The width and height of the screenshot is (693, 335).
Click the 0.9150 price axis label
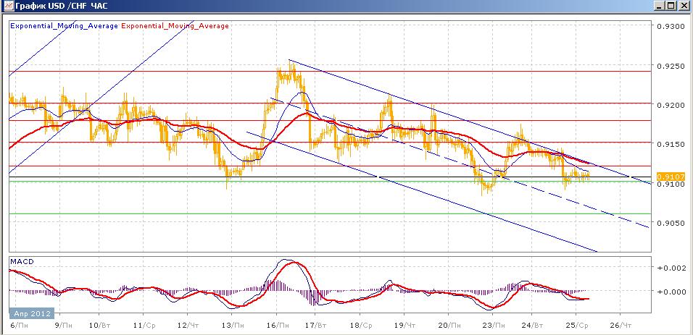click(671, 144)
